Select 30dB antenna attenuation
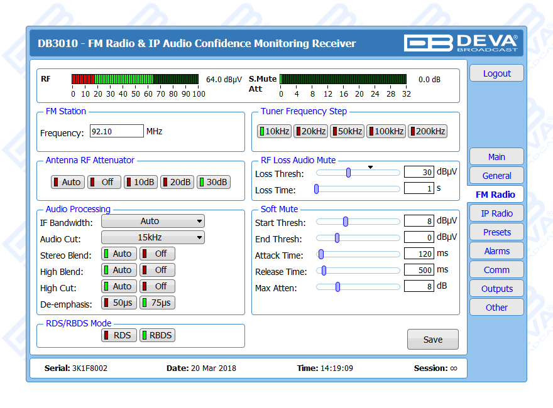This screenshot has height=408, width=553. click(x=213, y=182)
